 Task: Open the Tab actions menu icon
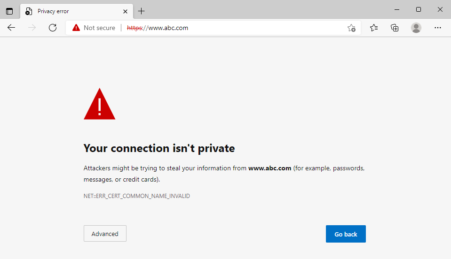pyautogui.click(x=9, y=11)
